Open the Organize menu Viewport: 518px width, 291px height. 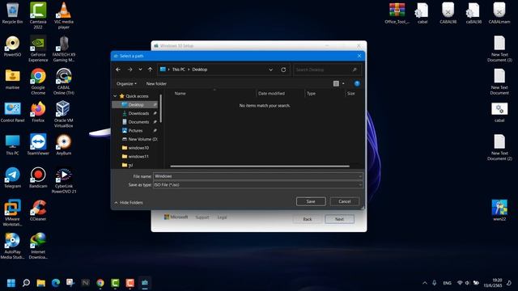pyautogui.click(x=126, y=84)
